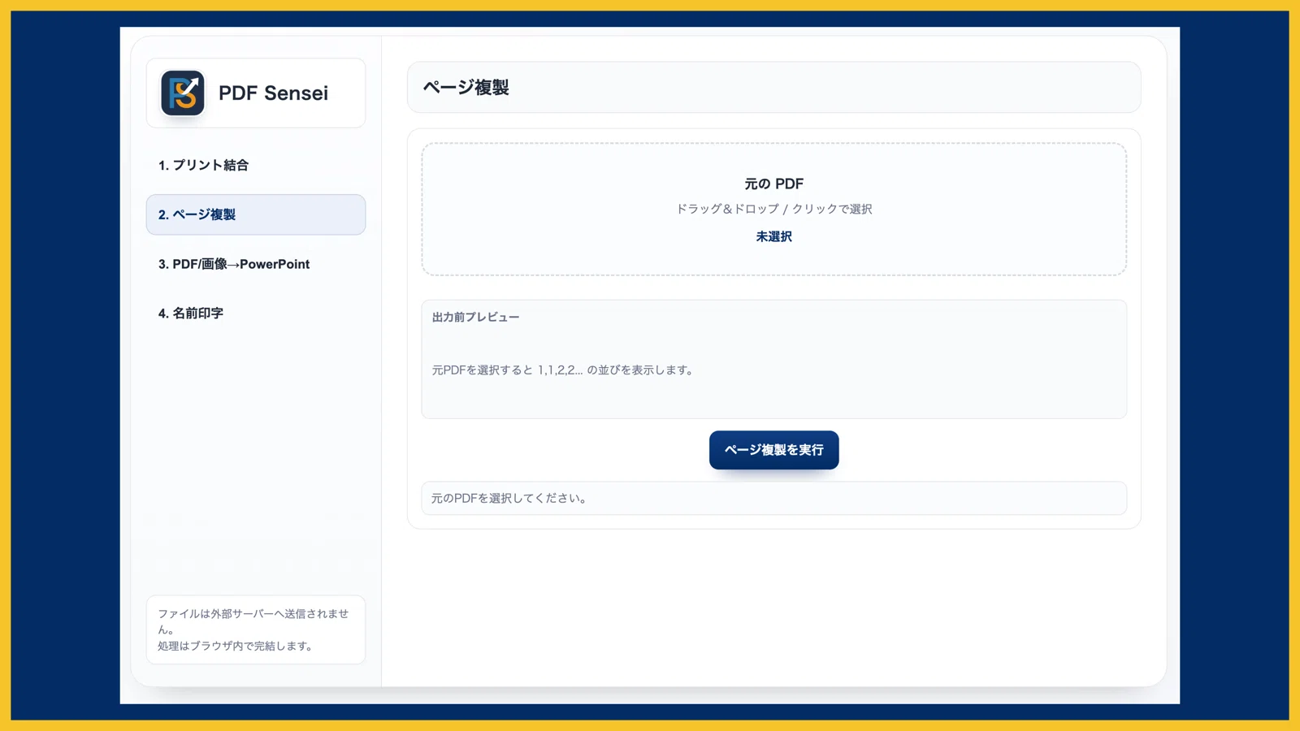1300x731 pixels.
Task: Click the 処理はブラウザ内で完結します text
Action: coord(236,646)
